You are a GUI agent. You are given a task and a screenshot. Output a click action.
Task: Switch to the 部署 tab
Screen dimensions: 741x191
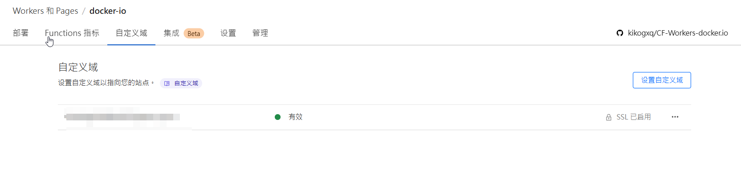[x=21, y=33]
